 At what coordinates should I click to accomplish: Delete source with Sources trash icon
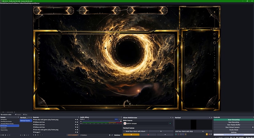click(x=36, y=135)
